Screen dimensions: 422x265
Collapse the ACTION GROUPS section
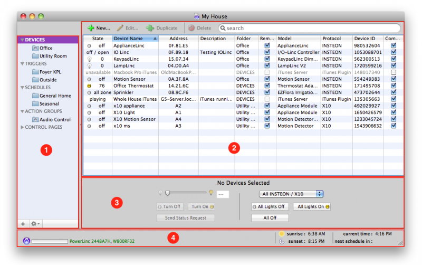point(22,111)
